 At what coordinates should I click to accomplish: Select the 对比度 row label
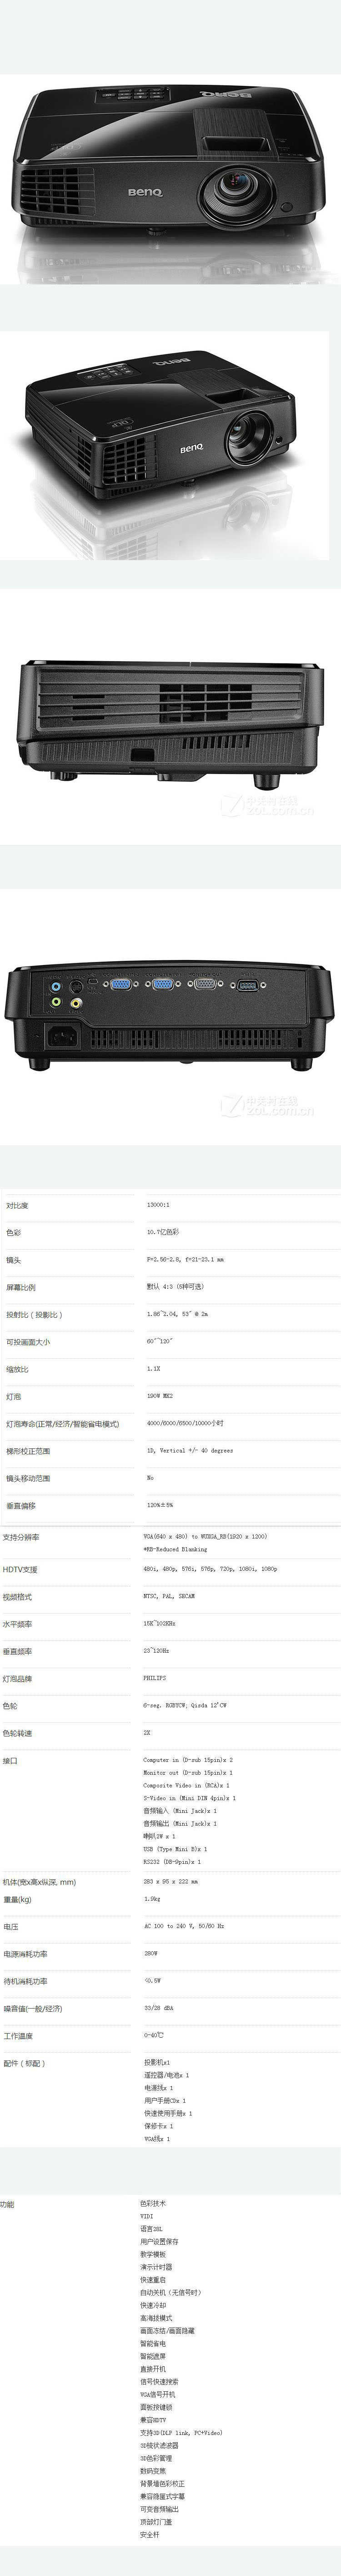coord(17,1206)
